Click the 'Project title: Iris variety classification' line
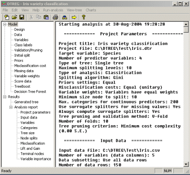The height and width of the screenshot is (175, 190). (x=113, y=44)
